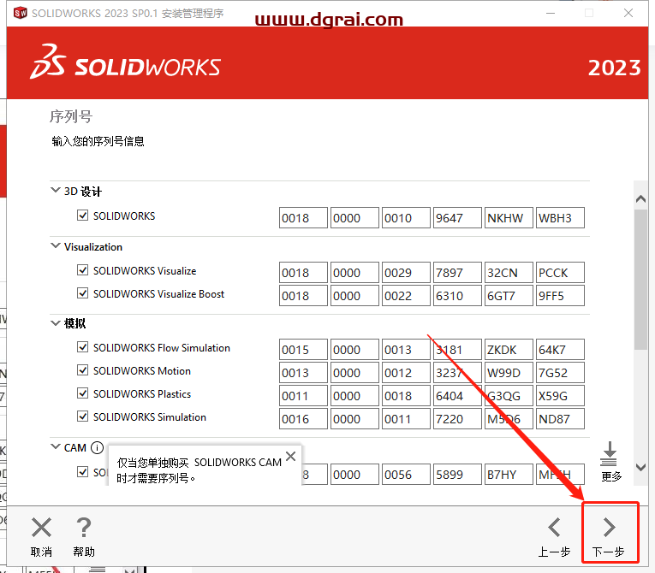Click SOLIDWORKS serial field containing 9647
Image resolution: width=655 pixels, height=573 pixels.
tap(457, 218)
